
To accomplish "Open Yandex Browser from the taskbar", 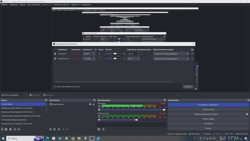I will 54,138.
